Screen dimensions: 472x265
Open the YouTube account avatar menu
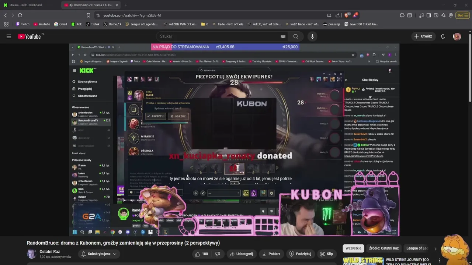(457, 36)
